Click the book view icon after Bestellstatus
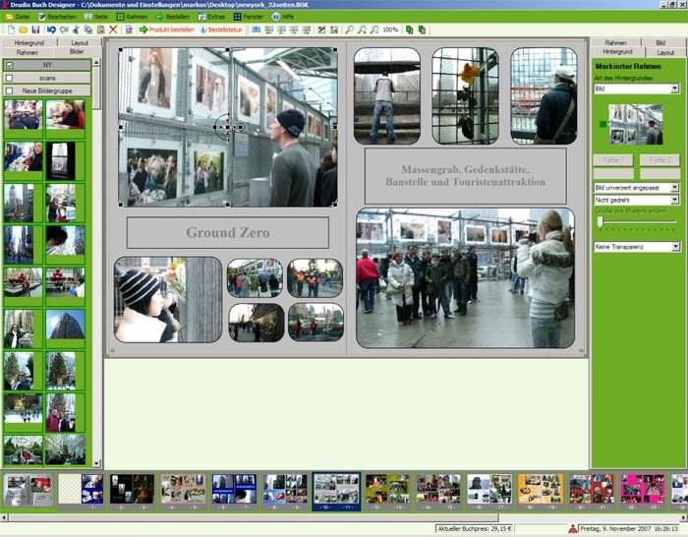This screenshot has width=688, height=537. (256, 30)
